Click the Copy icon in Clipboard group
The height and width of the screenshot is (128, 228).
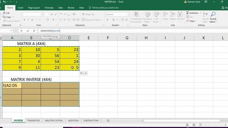[x=4, y=17]
